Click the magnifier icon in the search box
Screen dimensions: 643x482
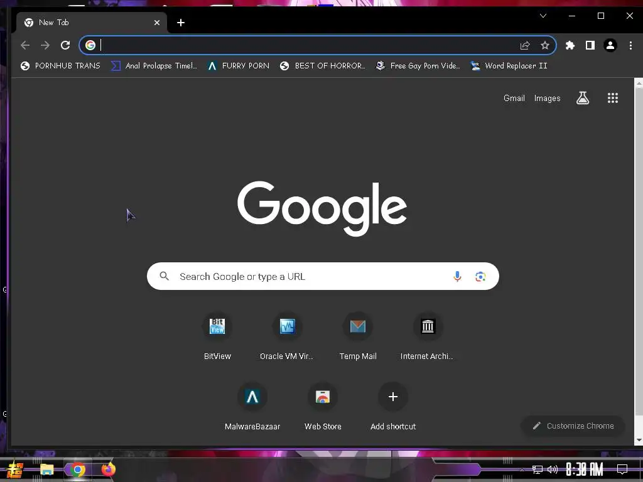tap(164, 276)
